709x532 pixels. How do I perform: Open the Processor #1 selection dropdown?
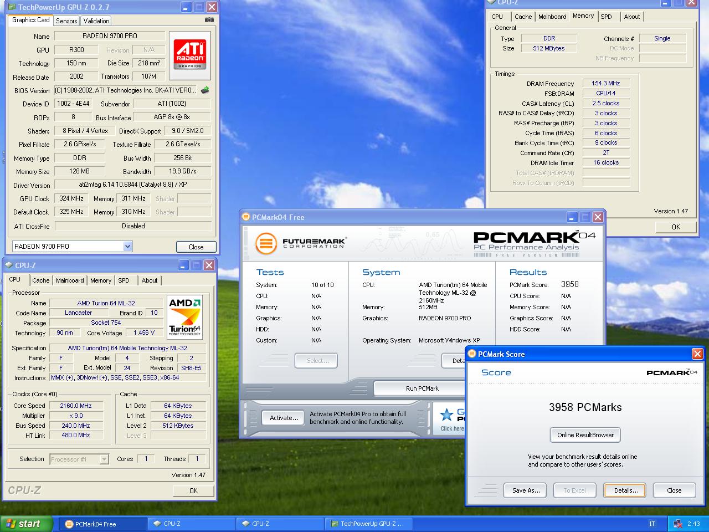coord(104,459)
